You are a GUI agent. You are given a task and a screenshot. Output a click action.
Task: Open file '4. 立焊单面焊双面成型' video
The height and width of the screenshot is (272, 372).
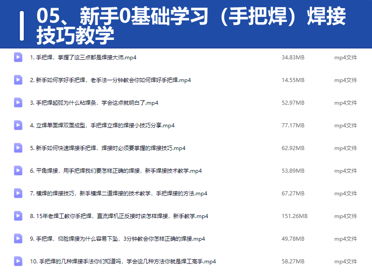[102, 126]
